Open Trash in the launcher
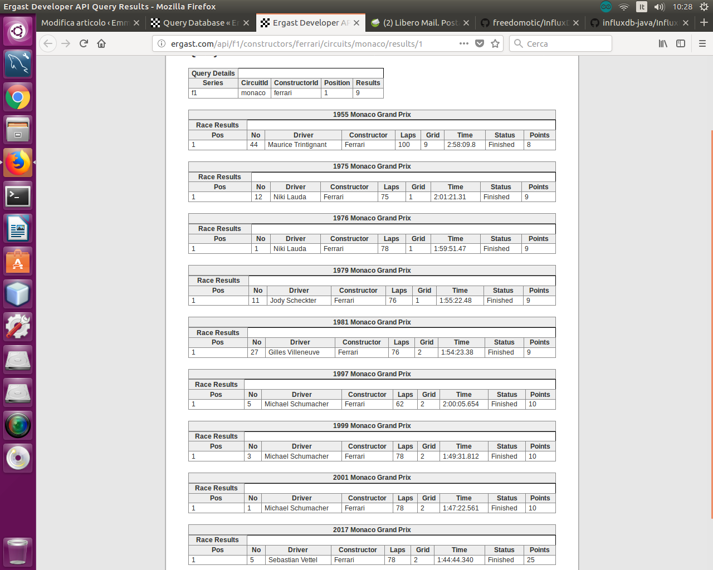This screenshot has width=713, height=570. [18, 551]
